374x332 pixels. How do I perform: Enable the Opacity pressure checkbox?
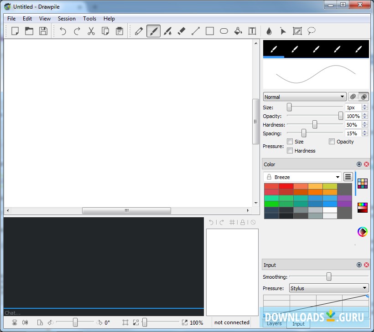pyautogui.click(x=332, y=142)
